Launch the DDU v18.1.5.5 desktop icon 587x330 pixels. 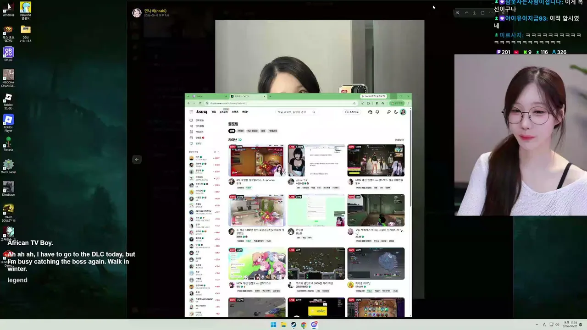pos(26,33)
